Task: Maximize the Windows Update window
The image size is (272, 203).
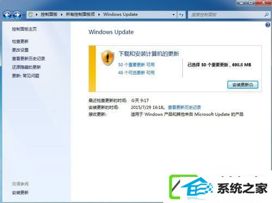Action: point(251,3)
